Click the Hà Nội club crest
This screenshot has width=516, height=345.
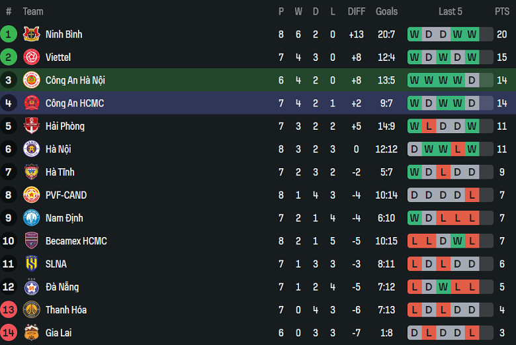pyautogui.click(x=32, y=149)
